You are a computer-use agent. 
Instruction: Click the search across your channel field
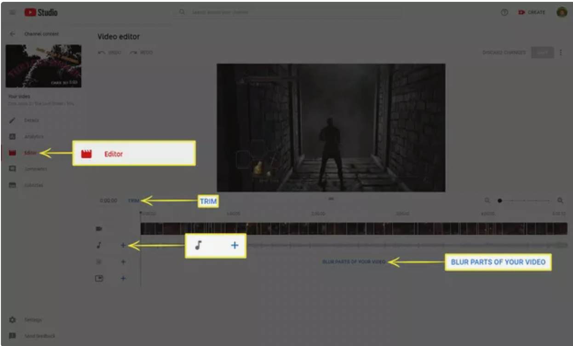click(x=285, y=12)
